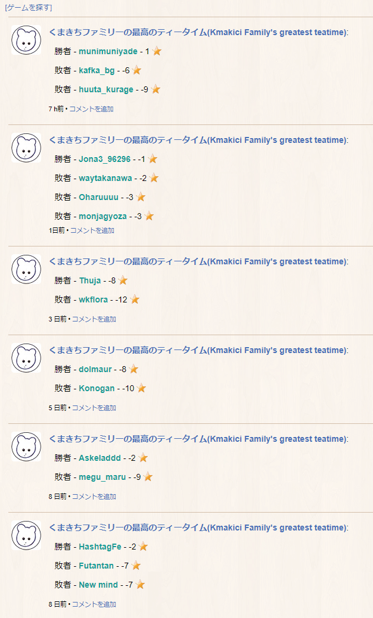Open waytakanawa's profile

[105, 178]
